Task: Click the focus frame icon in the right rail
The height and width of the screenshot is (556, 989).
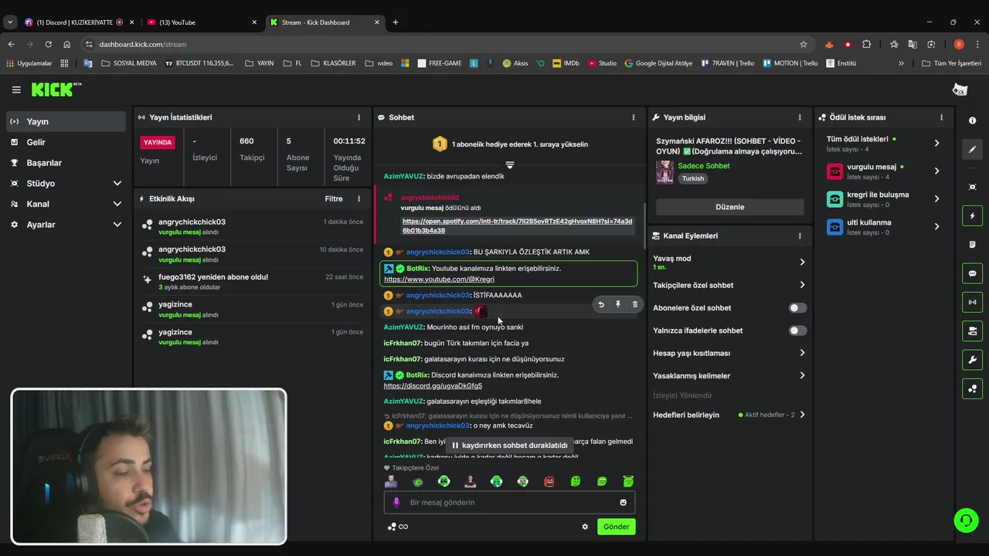Action: pyautogui.click(x=972, y=187)
